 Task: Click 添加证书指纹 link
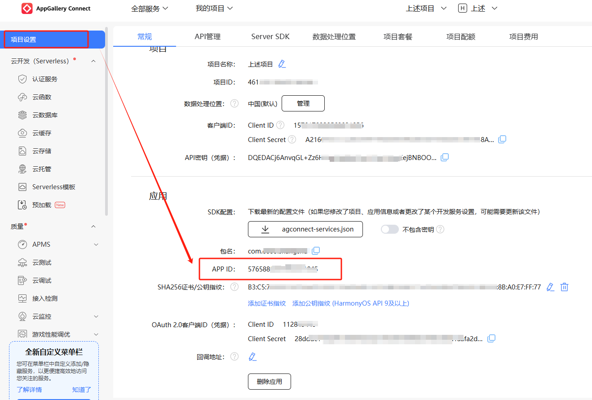tap(267, 303)
